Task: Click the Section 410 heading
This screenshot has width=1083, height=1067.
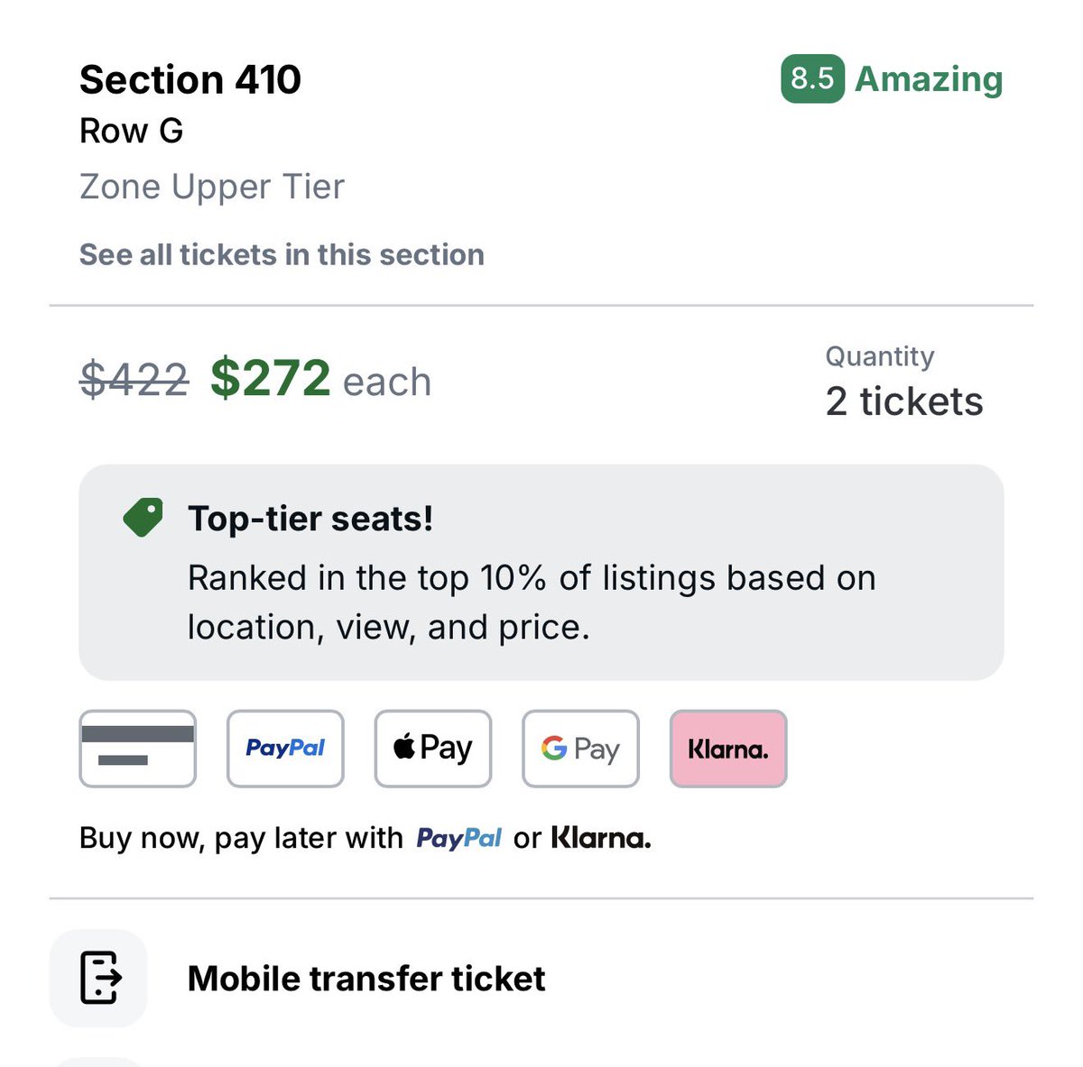Action: tap(190, 79)
